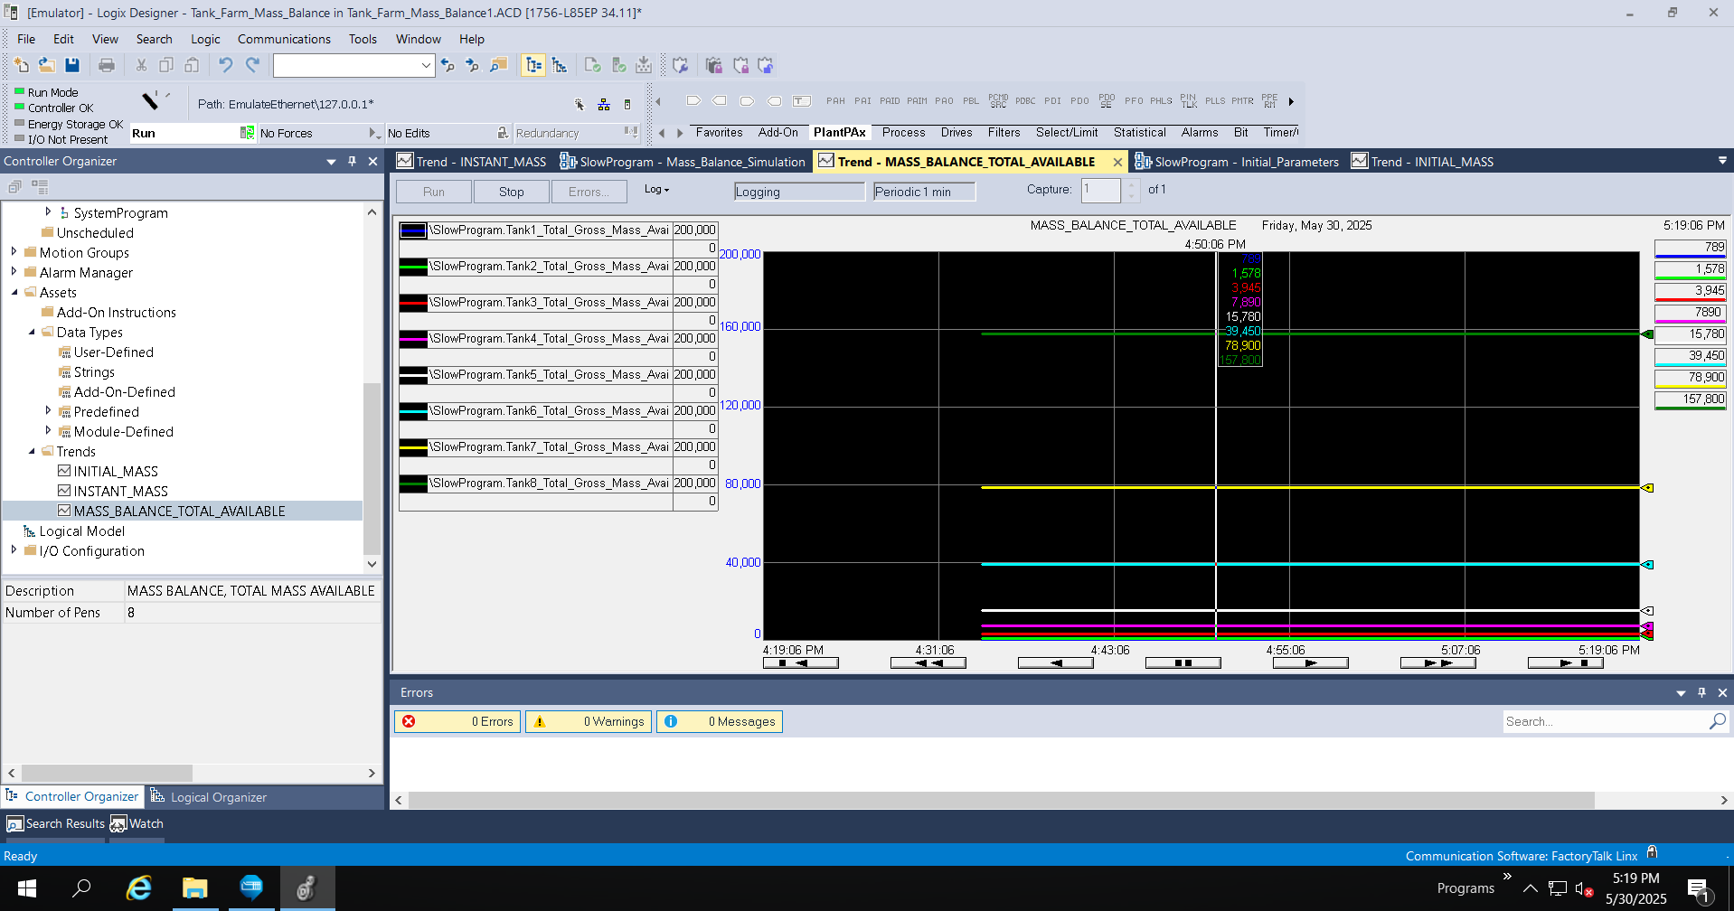Expand the SystemProgram tree node

point(48,212)
